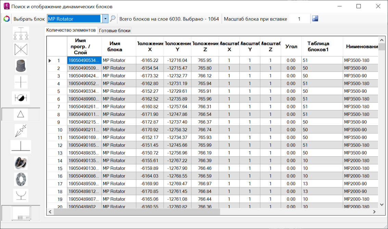Open the MP Rotator block dropdown arrow
The width and height of the screenshot is (388, 229).
[105, 19]
